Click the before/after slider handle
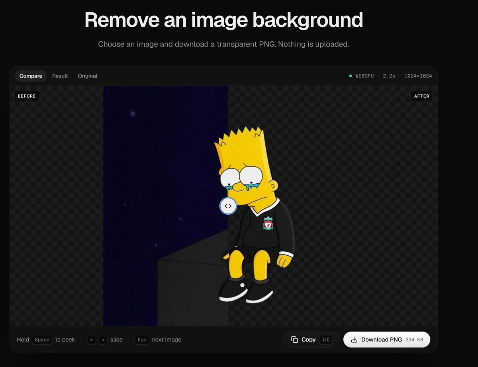 [x=228, y=206]
